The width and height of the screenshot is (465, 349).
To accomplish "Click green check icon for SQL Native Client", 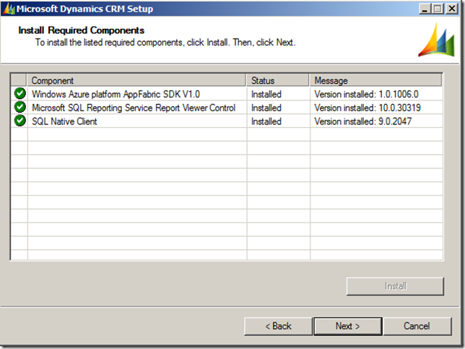I will click(x=19, y=121).
